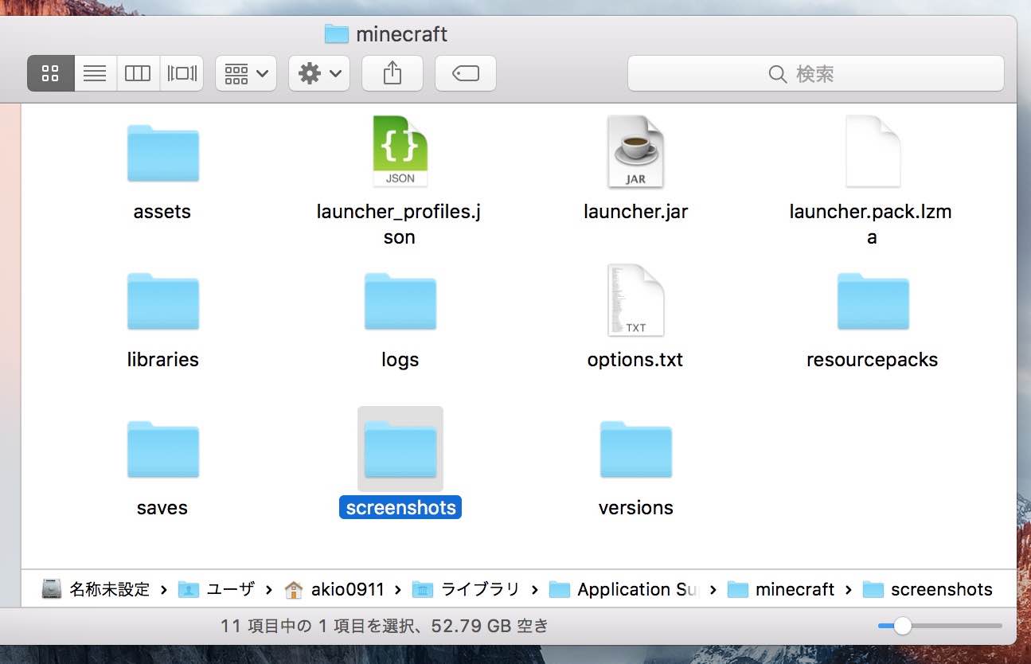Click the 'screenshots' highlighted name label

tap(400, 508)
